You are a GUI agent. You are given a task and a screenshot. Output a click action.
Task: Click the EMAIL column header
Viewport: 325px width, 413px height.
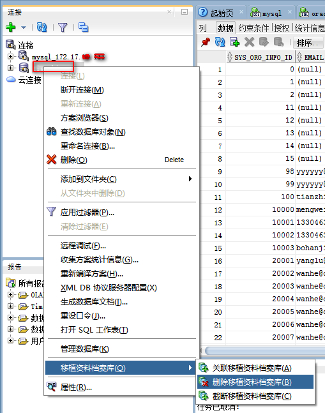point(310,57)
